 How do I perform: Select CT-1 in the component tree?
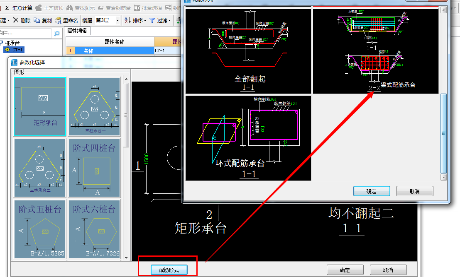pyautogui.click(x=17, y=50)
